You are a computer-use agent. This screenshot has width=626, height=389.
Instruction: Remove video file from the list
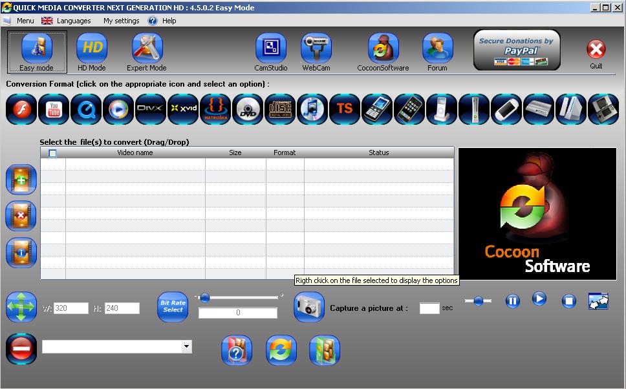21,216
